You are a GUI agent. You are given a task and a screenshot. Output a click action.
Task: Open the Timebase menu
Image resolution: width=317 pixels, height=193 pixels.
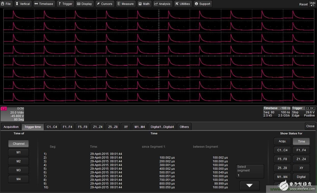[x=44, y=4]
